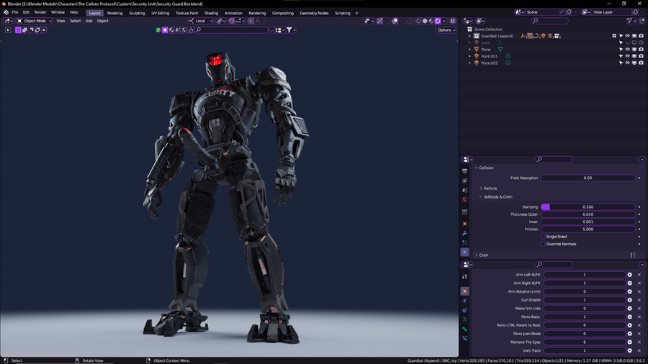Click the UwU Face value field
The image size is (648, 364).
pos(585,350)
